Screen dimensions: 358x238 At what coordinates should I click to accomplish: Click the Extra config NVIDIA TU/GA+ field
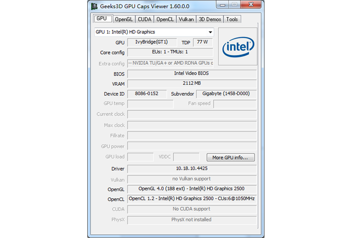tap(170, 63)
